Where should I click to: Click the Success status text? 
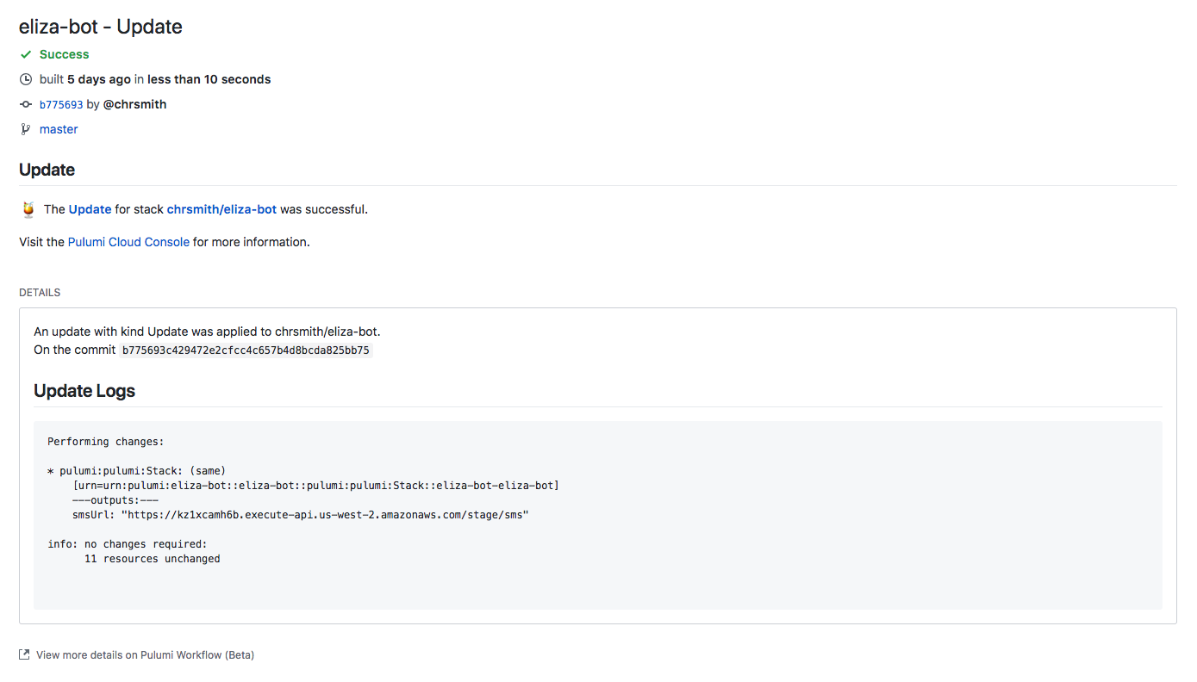click(x=63, y=53)
